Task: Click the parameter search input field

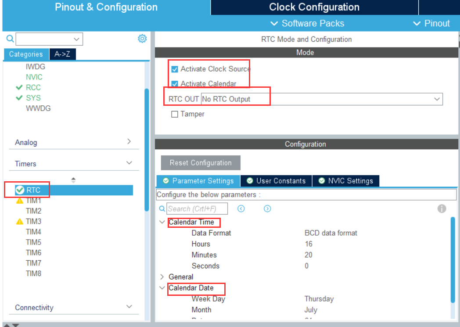Action: coord(197,208)
